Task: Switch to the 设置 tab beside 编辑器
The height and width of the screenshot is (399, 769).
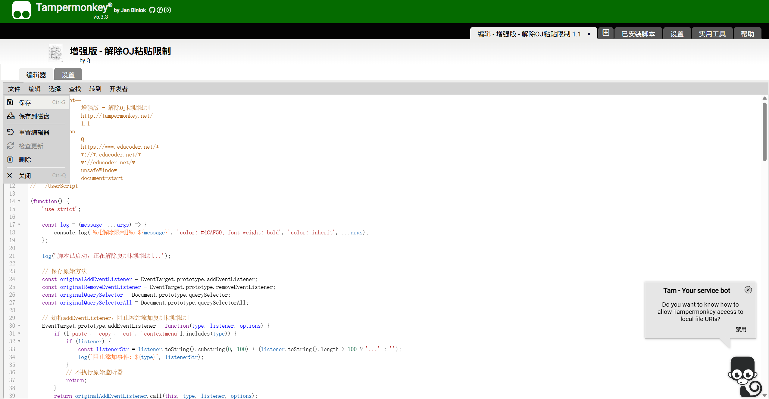Action: pyautogui.click(x=68, y=75)
